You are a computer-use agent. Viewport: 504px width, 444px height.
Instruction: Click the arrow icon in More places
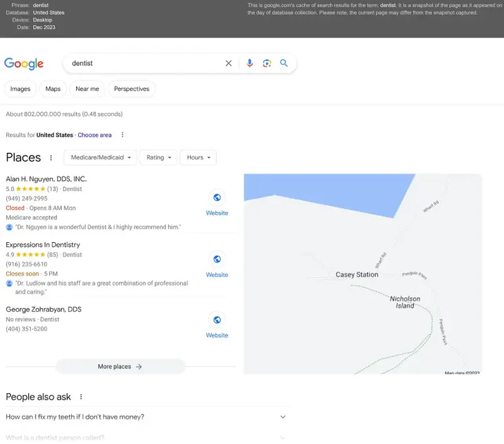click(x=139, y=367)
